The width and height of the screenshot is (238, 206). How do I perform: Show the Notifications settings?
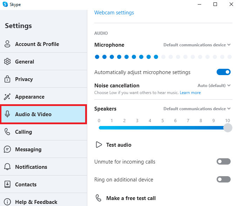pos(43,167)
